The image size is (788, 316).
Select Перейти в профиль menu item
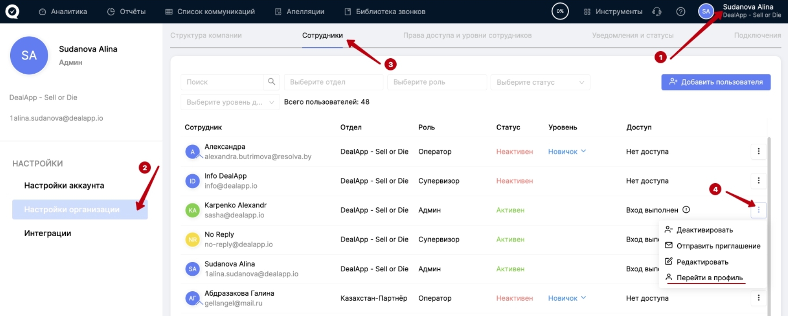point(709,278)
